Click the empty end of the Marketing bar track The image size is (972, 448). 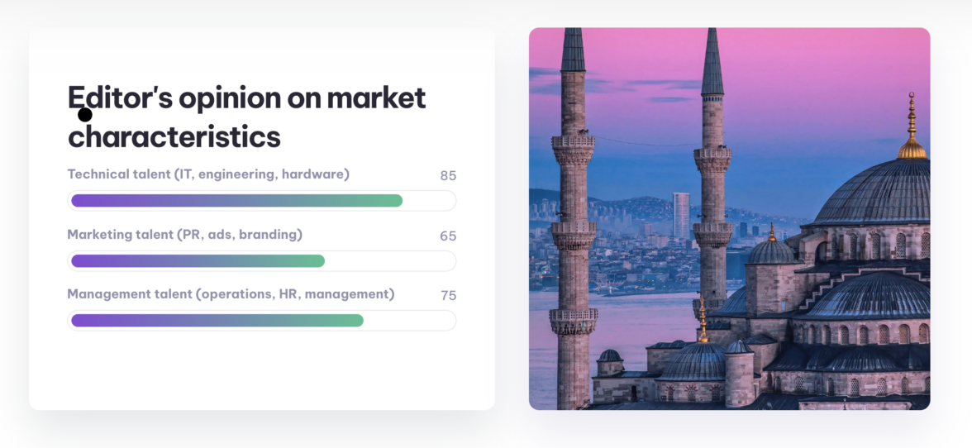click(388, 261)
